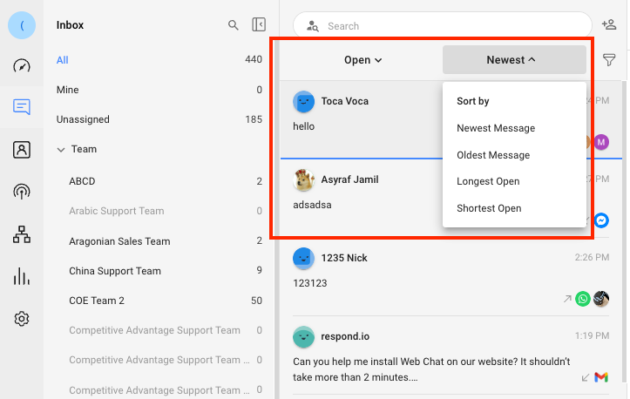Open the conversation filter funnel icon

609,60
